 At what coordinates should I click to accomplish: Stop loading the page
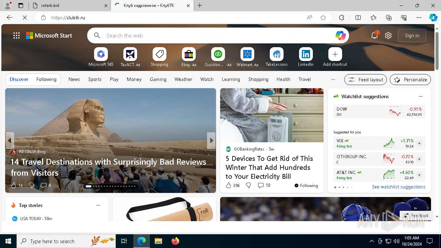tap(25, 18)
